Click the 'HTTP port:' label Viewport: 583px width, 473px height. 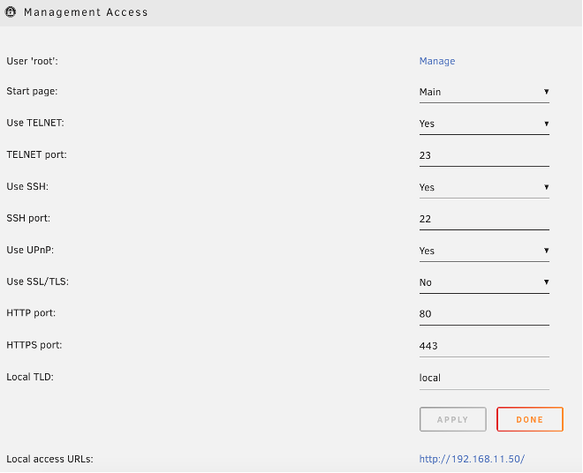[31, 313]
